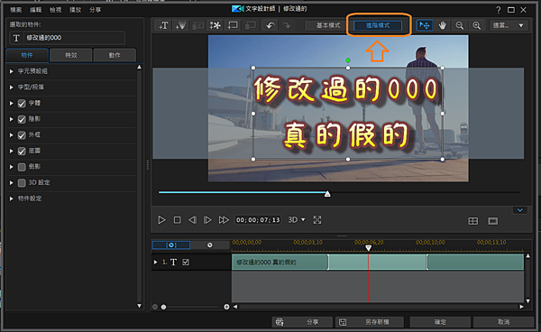The height and width of the screenshot is (332, 541).
Task: Open the 播放 menu
Action: [x=75, y=10]
